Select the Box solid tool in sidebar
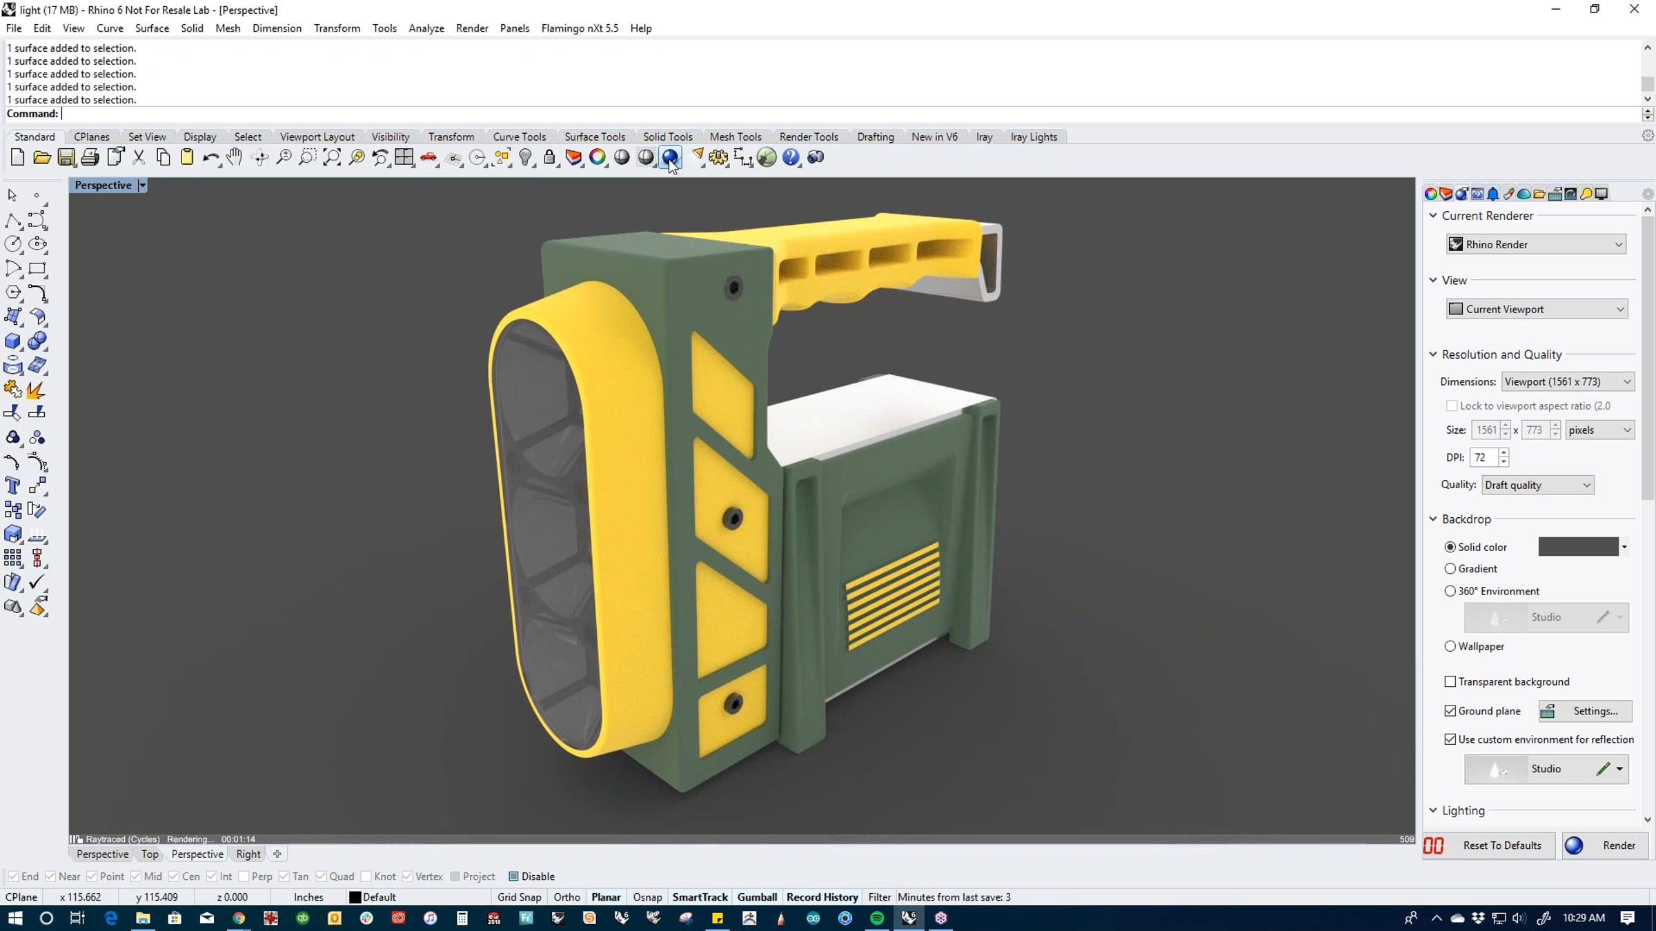1656x931 pixels. [12, 341]
